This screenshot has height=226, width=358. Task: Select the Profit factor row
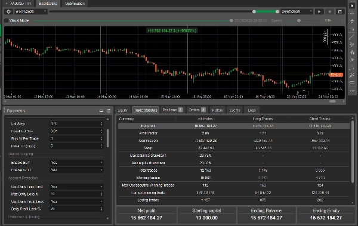coord(234,133)
